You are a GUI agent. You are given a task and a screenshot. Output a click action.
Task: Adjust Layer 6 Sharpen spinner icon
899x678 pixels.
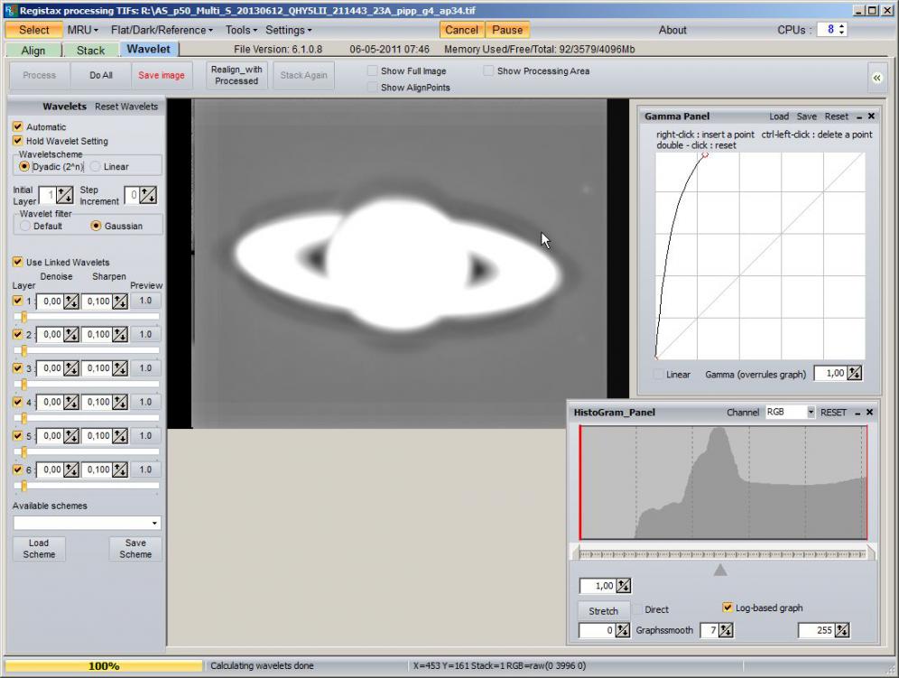click(x=120, y=469)
